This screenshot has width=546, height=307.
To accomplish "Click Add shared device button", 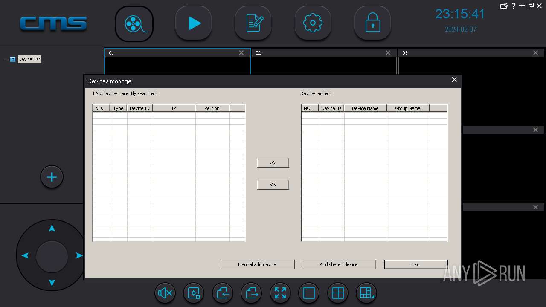I will coord(339,264).
